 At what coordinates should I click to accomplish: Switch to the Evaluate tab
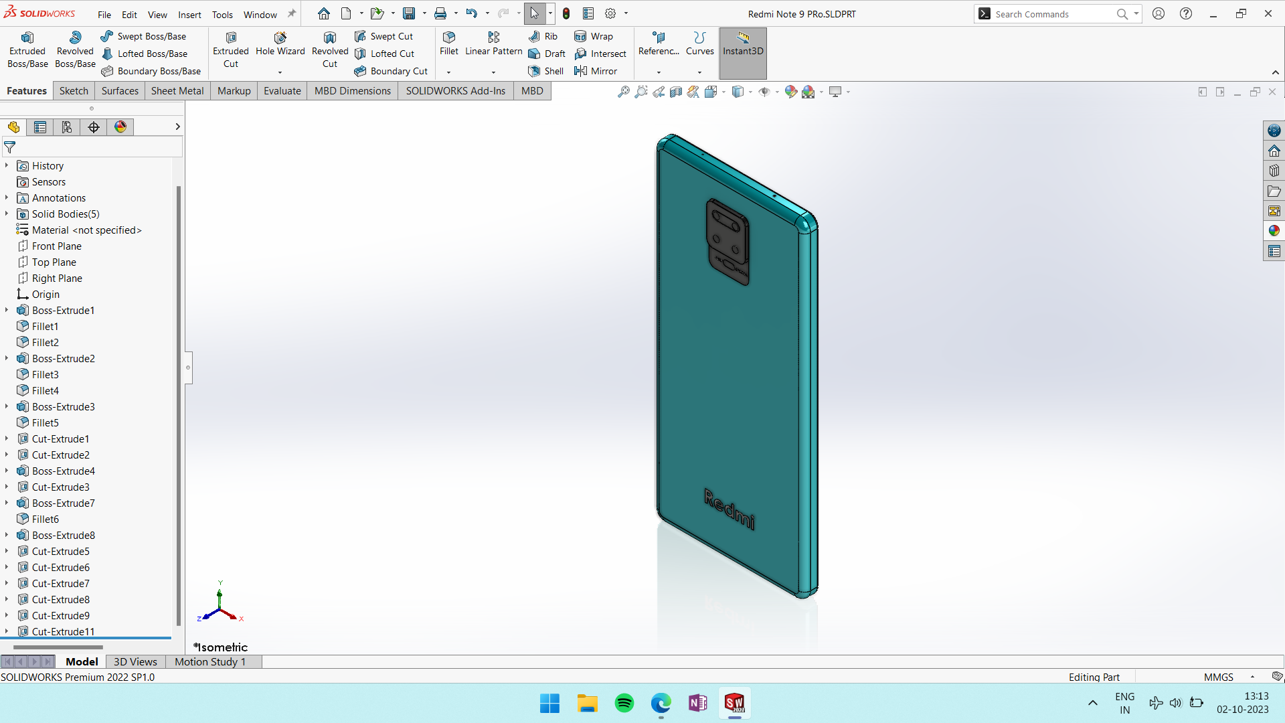point(282,91)
